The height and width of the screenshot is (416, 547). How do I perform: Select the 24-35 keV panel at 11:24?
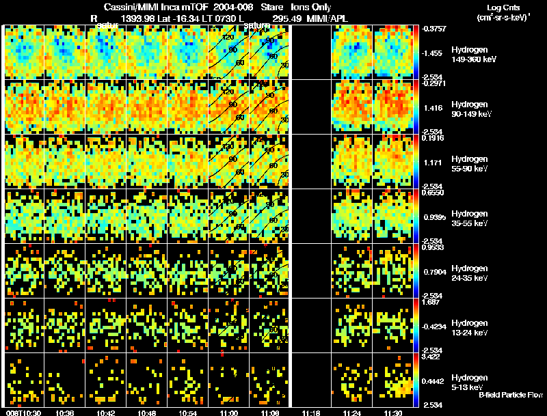pos(352,271)
